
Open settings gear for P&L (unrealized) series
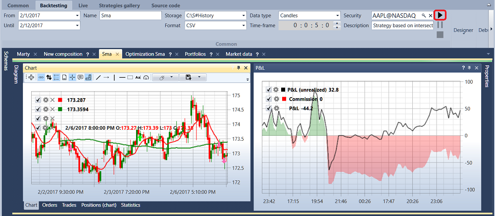(276, 90)
